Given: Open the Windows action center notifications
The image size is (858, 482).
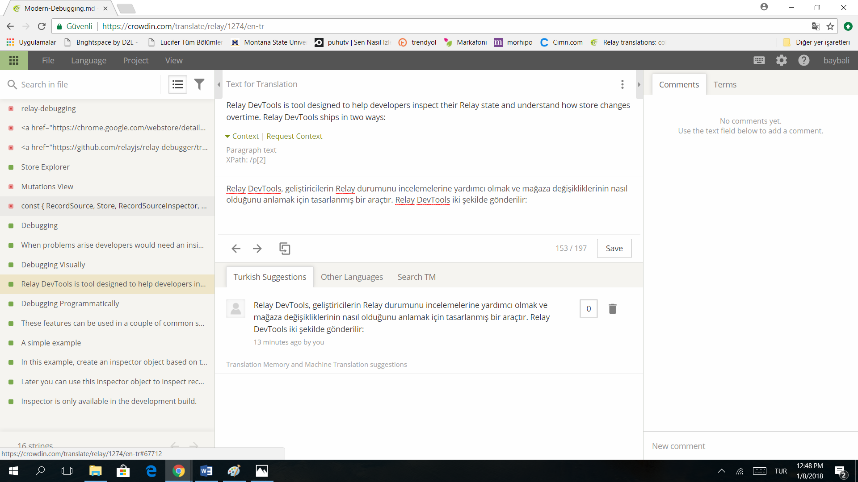Looking at the screenshot, I should (x=840, y=471).
